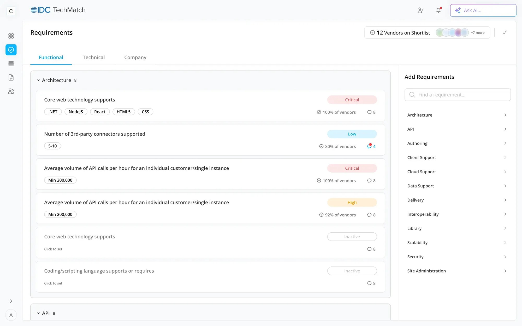Open the Company tab
Image resolution: width=522 pixels, height=326 pixels.
point(135,57)
